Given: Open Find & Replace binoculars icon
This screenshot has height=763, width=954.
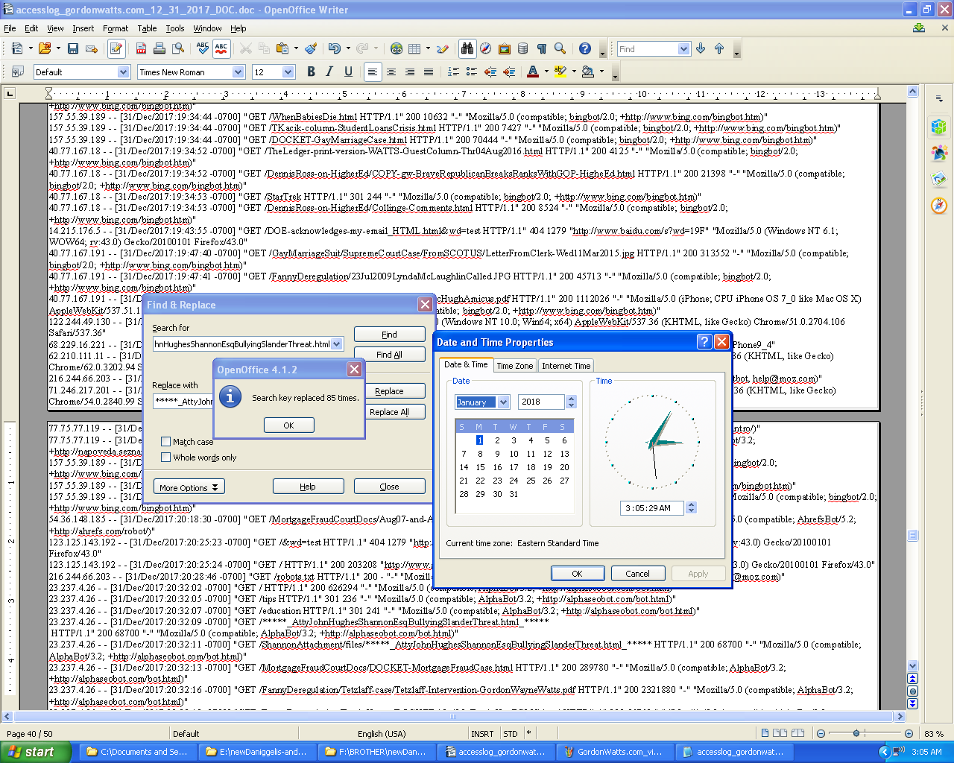Looking at the screenshot, I should click(x=467, y=48).
